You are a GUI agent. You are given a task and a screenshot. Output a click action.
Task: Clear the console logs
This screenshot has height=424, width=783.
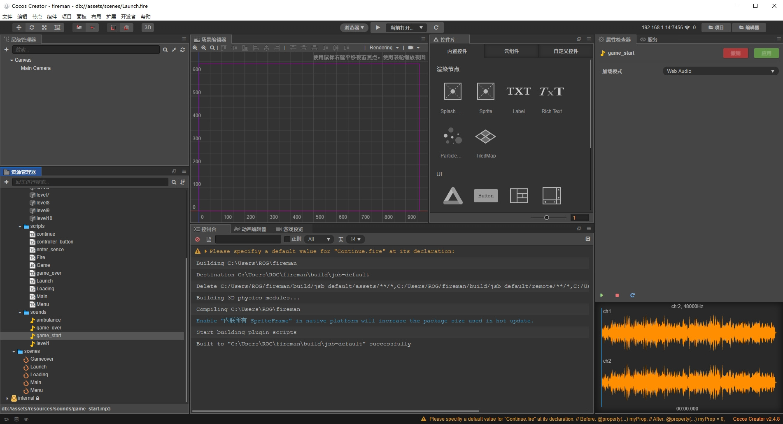[x=198, y=239]
